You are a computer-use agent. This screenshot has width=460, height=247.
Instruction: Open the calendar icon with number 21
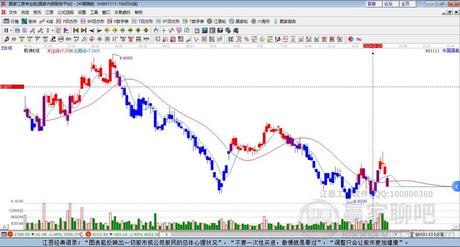coord(197,30)
